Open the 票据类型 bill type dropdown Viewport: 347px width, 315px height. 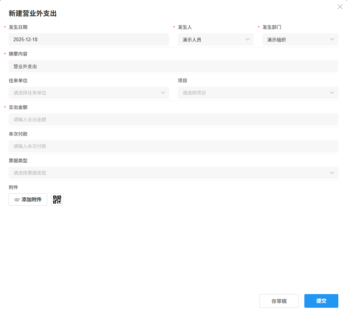[x=170, y=172]
